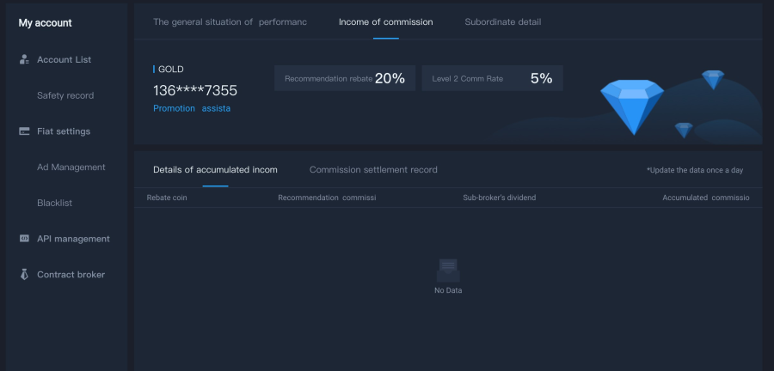The height and width of the screenshot is (371, 774).
Task: Open Safety record page
Action: pyautogui.click(x=65, y=95)
